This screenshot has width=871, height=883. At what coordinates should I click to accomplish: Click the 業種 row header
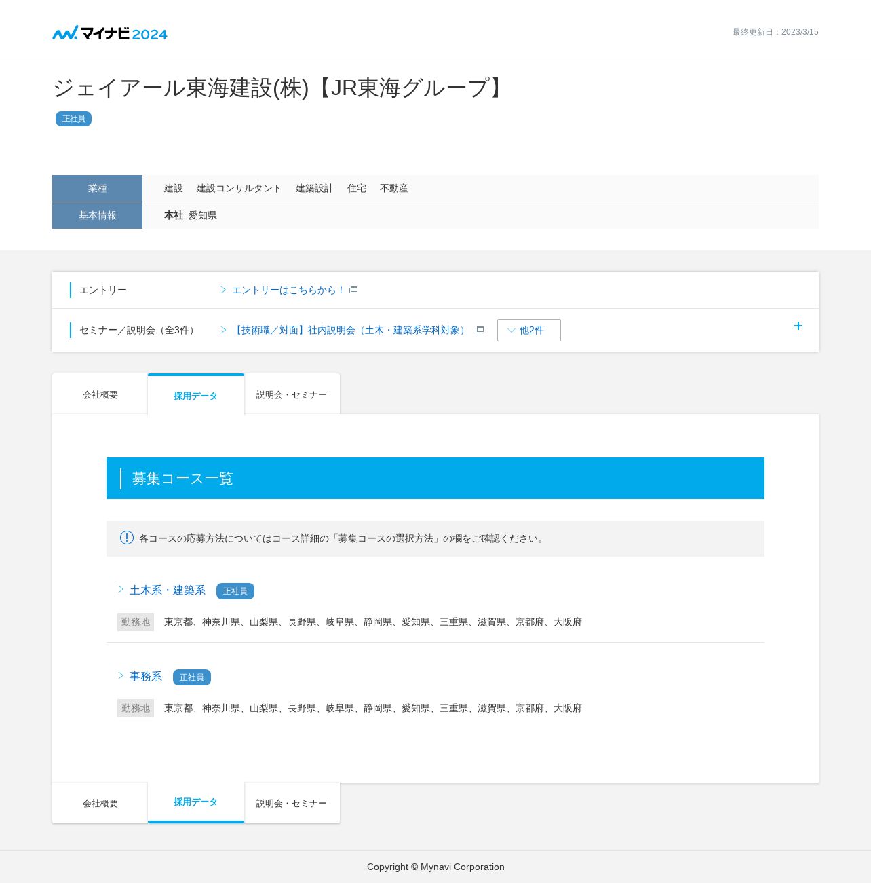click(x=97, y=188)
